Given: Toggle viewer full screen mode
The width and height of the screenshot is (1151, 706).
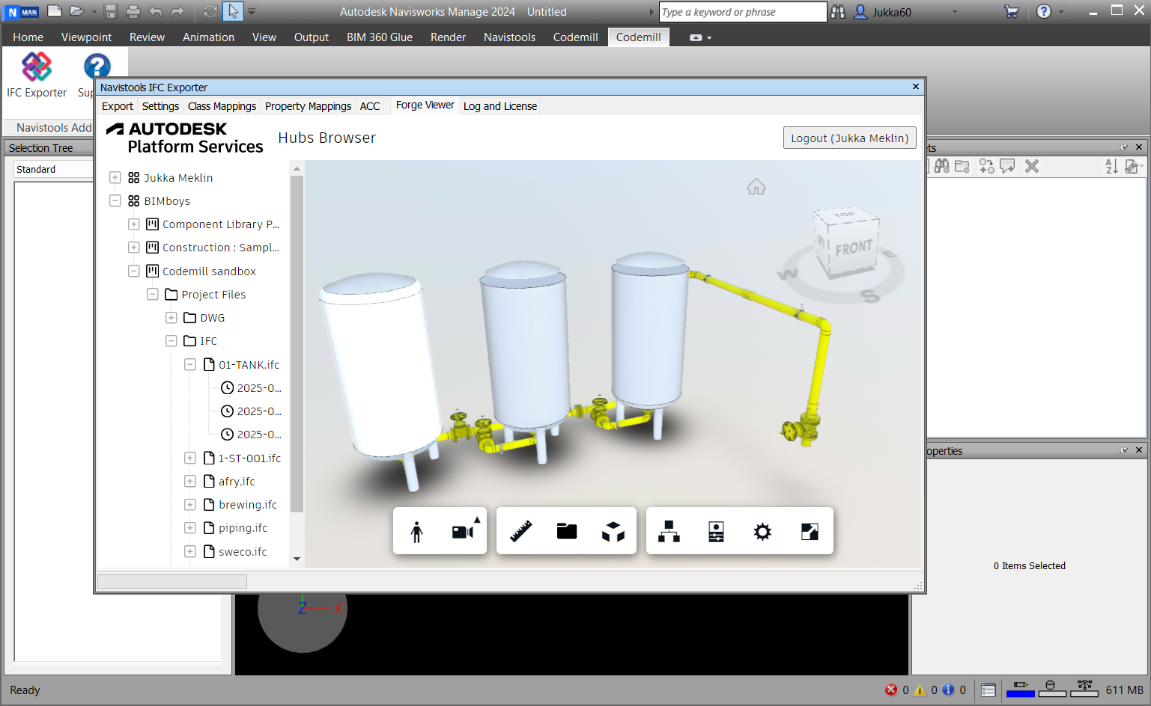Looking at the screenshot, I should [x=810, y=531].
